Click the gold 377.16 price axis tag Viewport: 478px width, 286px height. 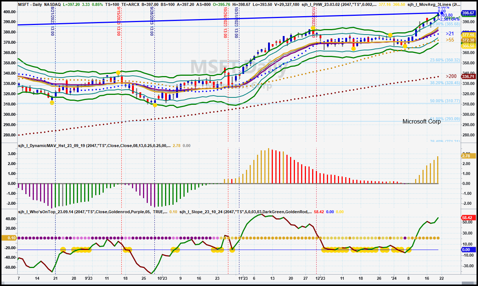click(468, 35)
